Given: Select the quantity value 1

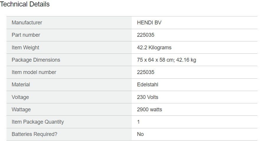Looking at the screenshot, I should (x=139, y=122).
